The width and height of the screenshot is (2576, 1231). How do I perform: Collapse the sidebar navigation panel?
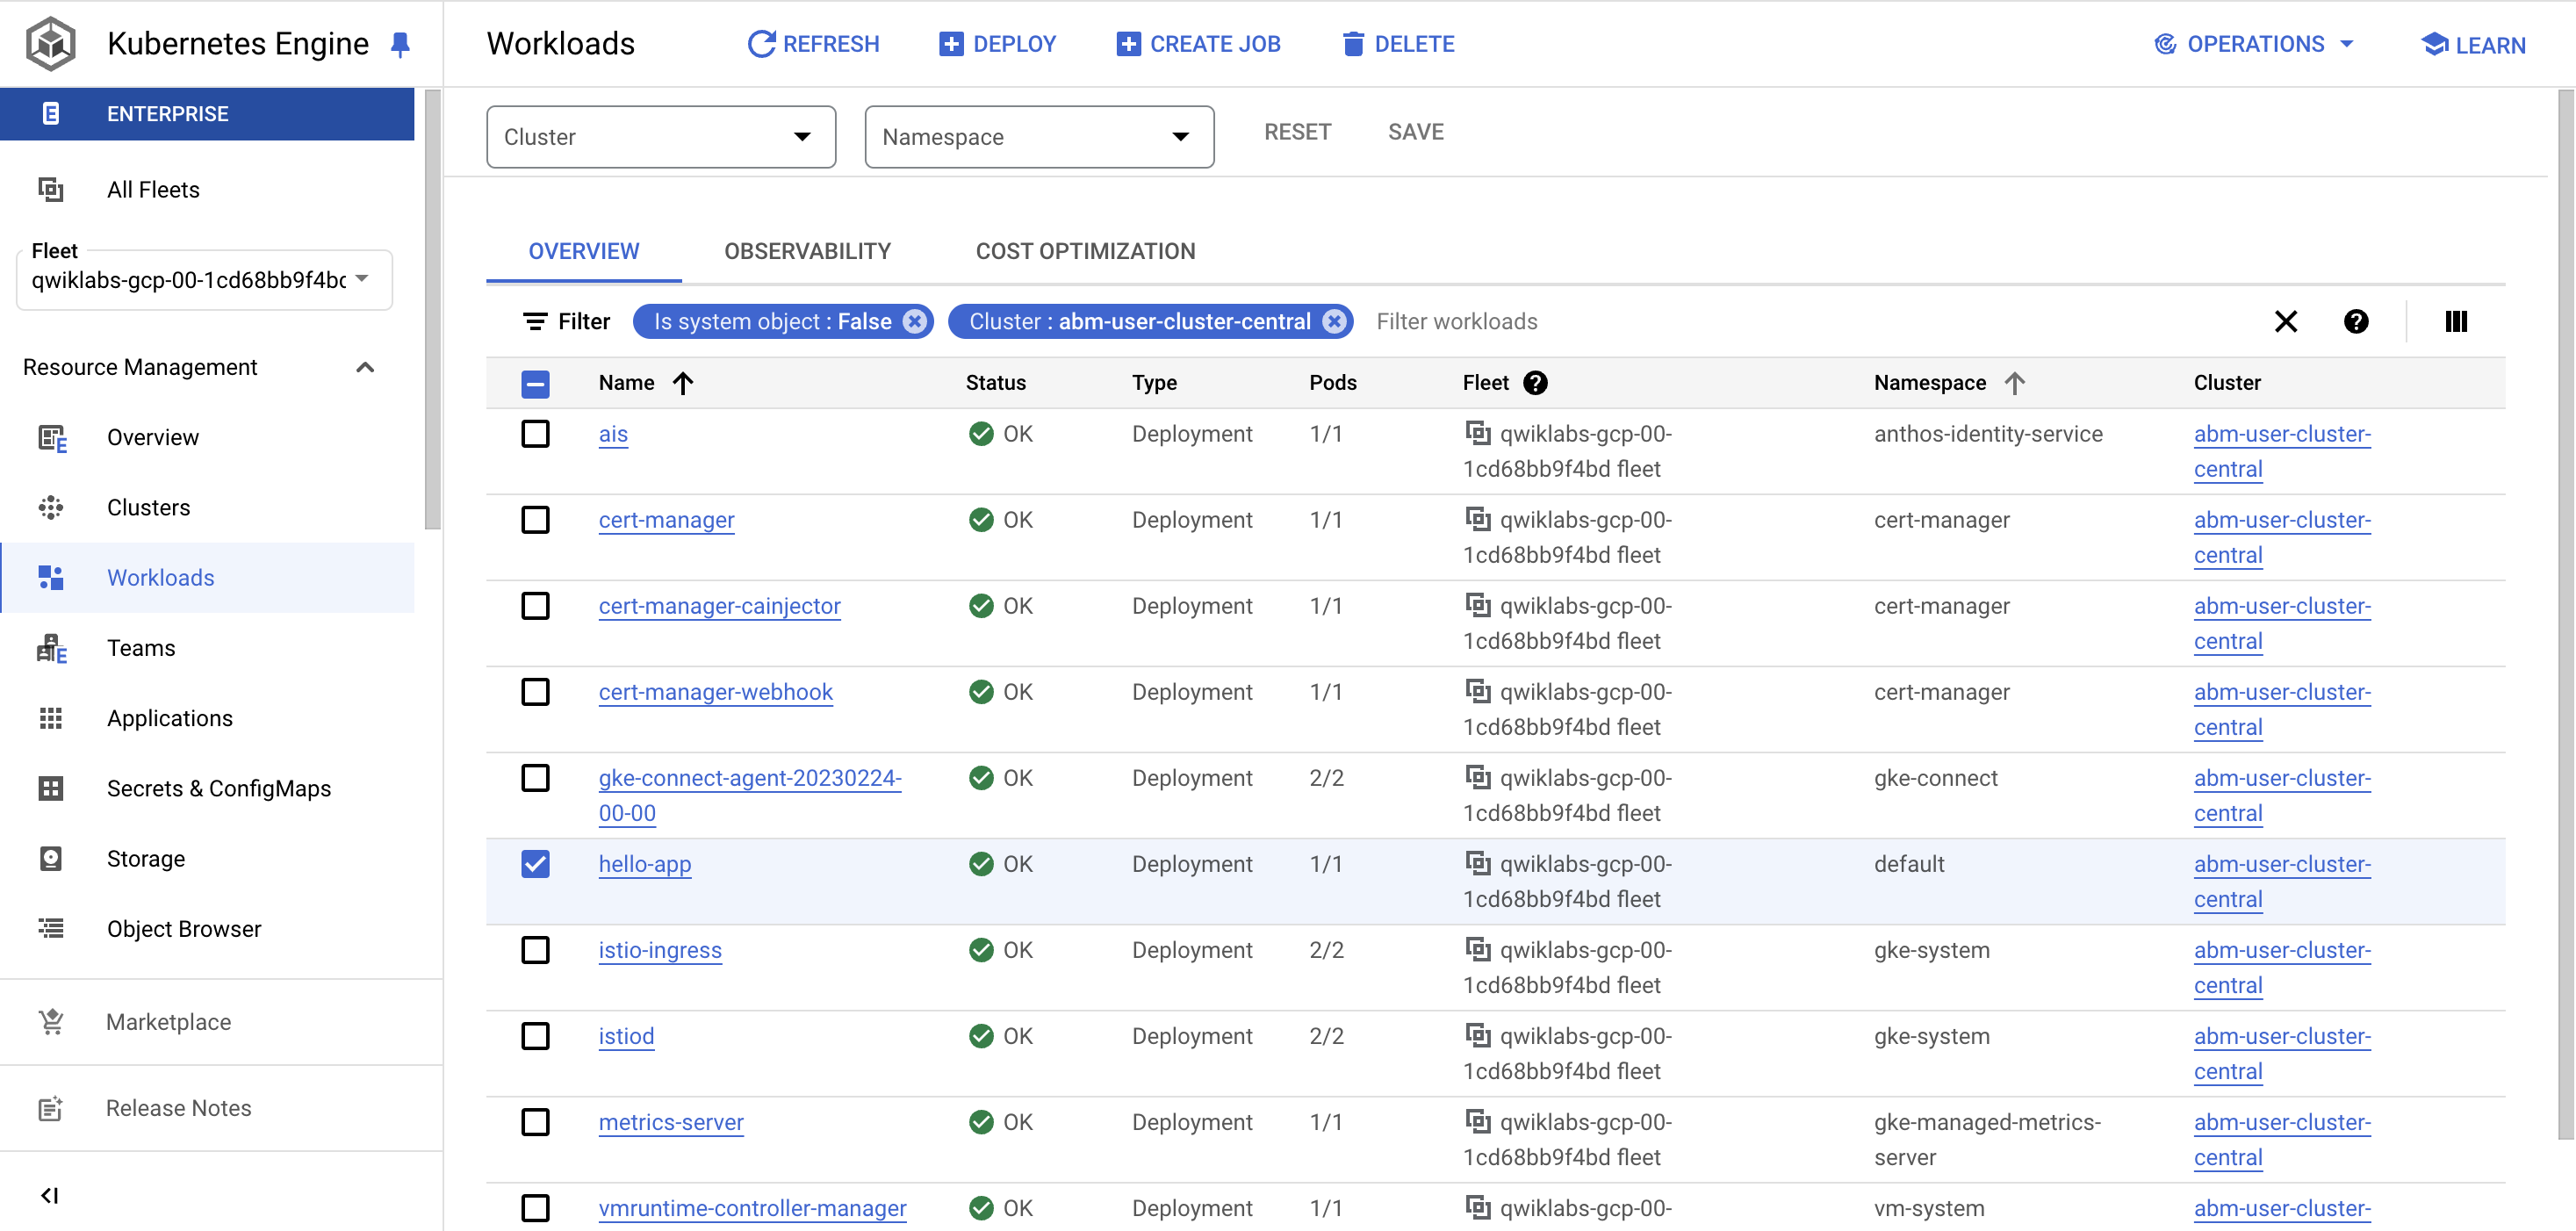click(x=50, y=1195)
